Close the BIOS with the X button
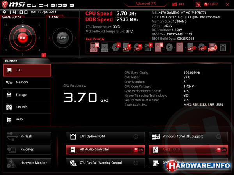 [x=227, y=4]
